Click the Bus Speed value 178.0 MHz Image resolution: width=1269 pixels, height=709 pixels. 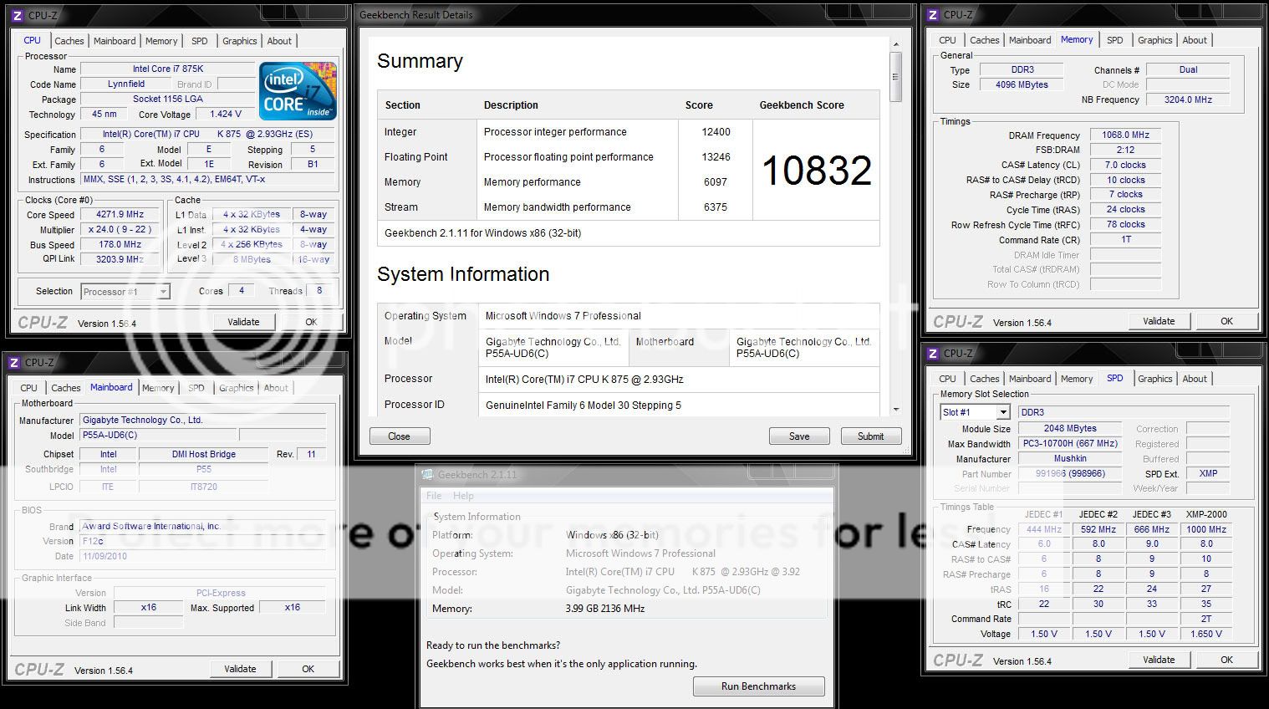tap(120, 245)
